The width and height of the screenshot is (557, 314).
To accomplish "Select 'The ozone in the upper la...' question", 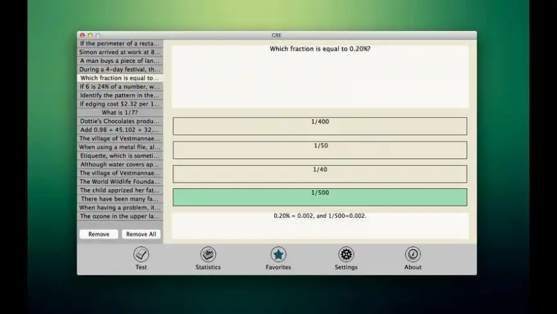I will (120, 216).
